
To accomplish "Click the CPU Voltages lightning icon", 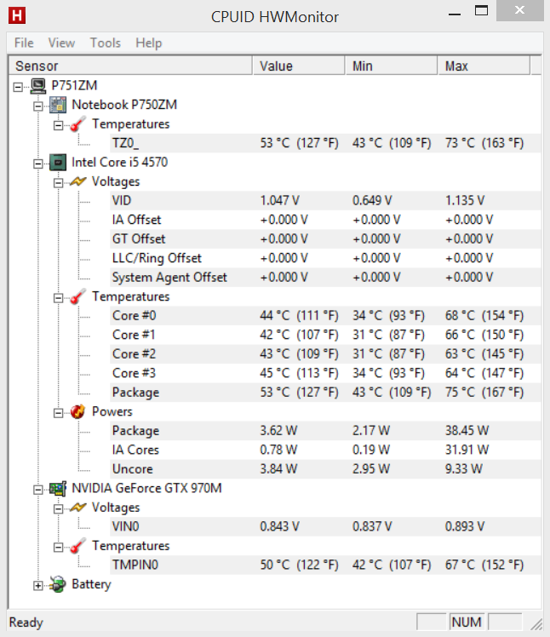I will click(x=77, y=181).
